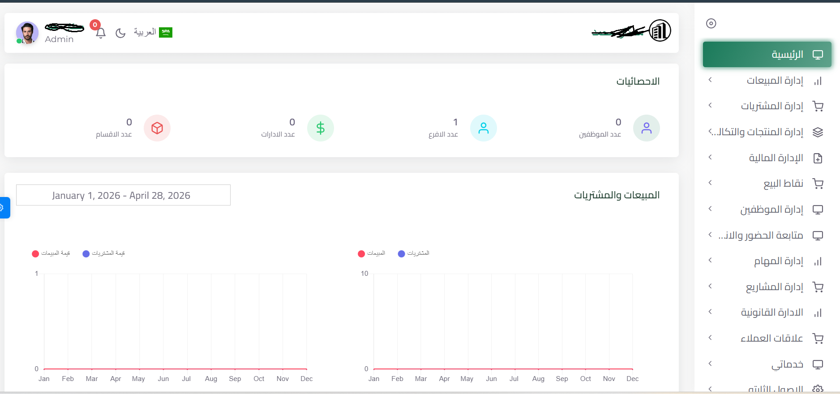Click the Admin user avatar
The width and height of the screenshot is (840, 394).
coord(27,33)
